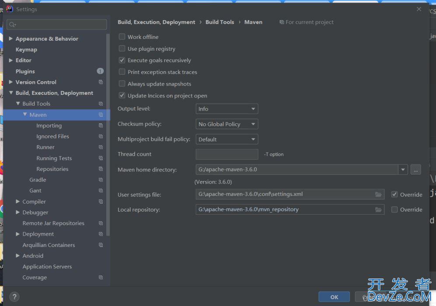Uncheck Update Indices on project open

[x=122, y=95]
